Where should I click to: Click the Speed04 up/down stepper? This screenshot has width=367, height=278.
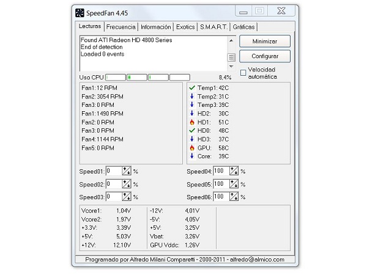tap(234, 171)
